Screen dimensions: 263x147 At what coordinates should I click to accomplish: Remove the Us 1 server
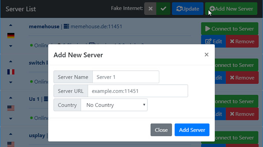pos(242,114)
